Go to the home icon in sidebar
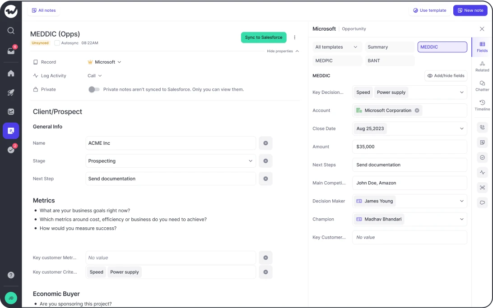Viewport: 493px width, 308px height. [x=11, y=74]
